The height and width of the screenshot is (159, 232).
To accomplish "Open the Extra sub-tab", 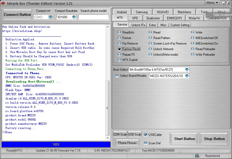I will click(152, 25).
